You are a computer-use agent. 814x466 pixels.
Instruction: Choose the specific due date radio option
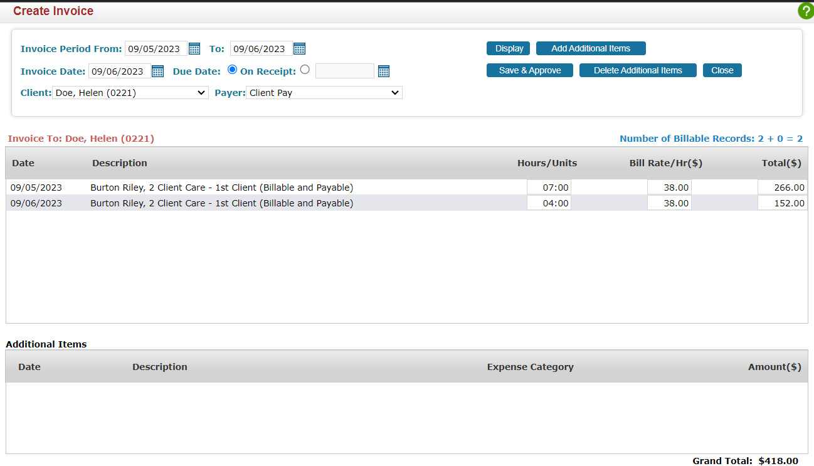tap(305, 70)
